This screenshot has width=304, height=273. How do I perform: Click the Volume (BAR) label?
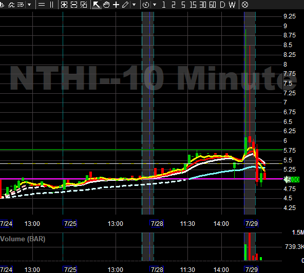coord(23,239)
